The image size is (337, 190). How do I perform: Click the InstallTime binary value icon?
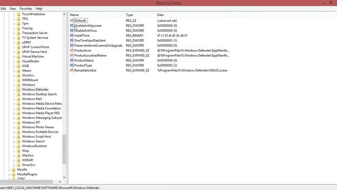coord(72,35)
